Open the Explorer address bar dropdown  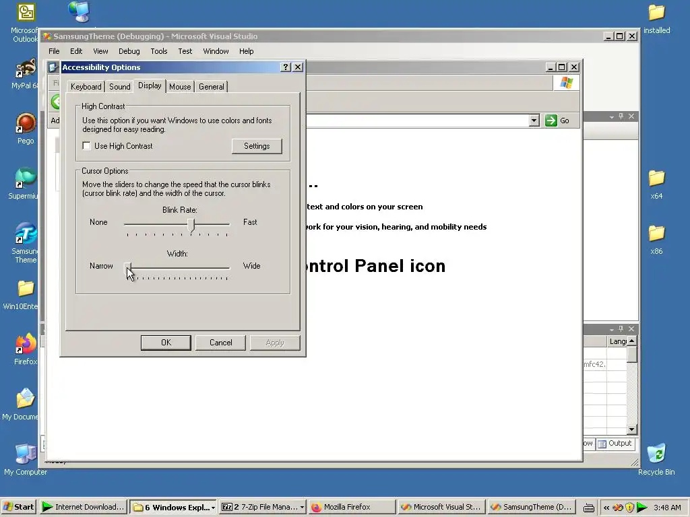click(534, 120)
